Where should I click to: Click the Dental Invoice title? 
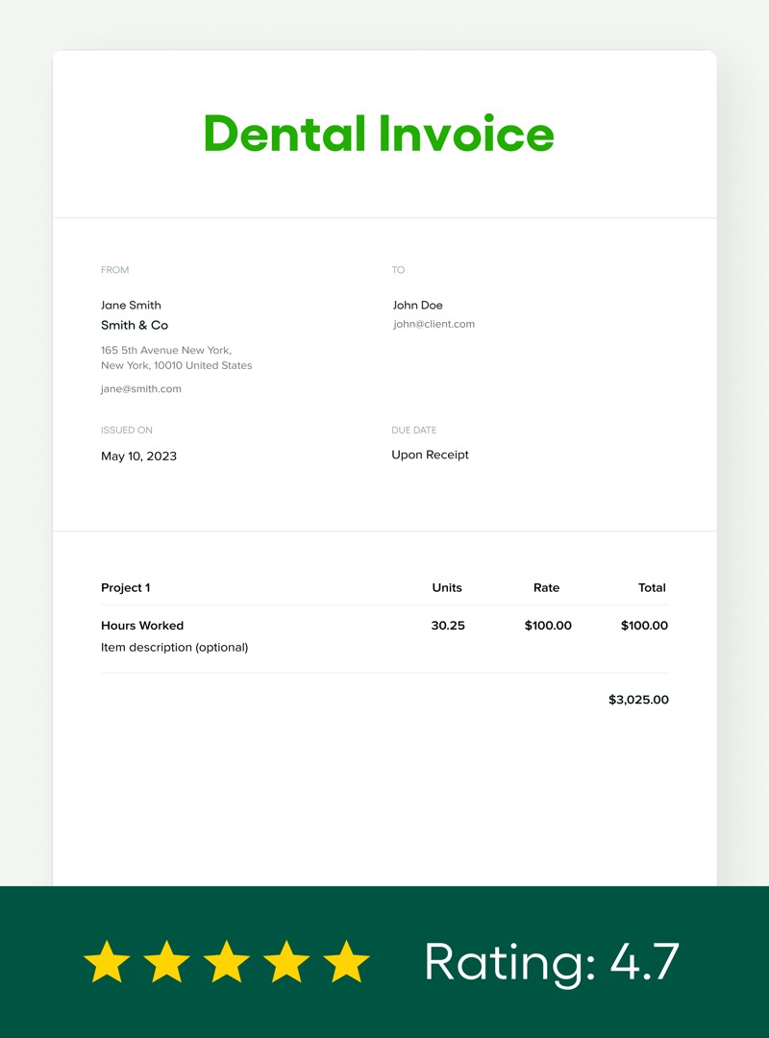(x=378, y=134)
